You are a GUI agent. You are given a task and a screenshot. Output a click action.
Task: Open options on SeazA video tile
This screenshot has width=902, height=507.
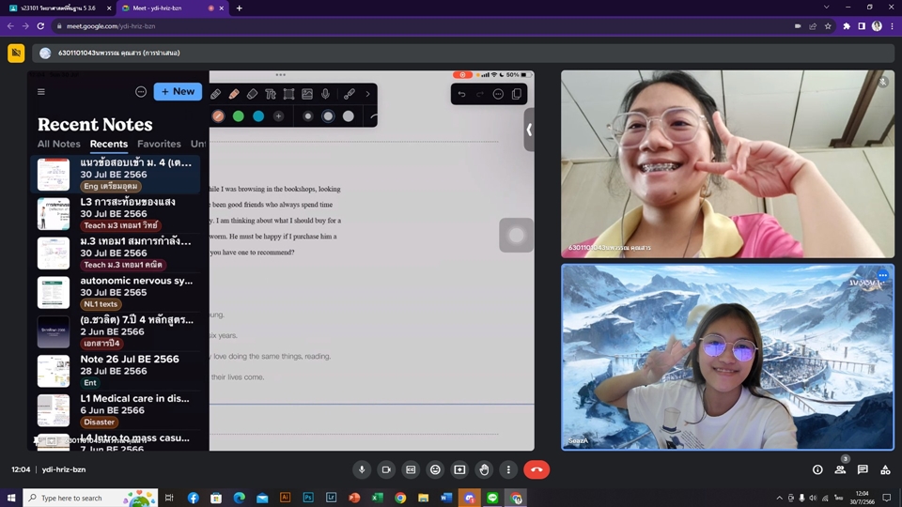click(883, 275)
